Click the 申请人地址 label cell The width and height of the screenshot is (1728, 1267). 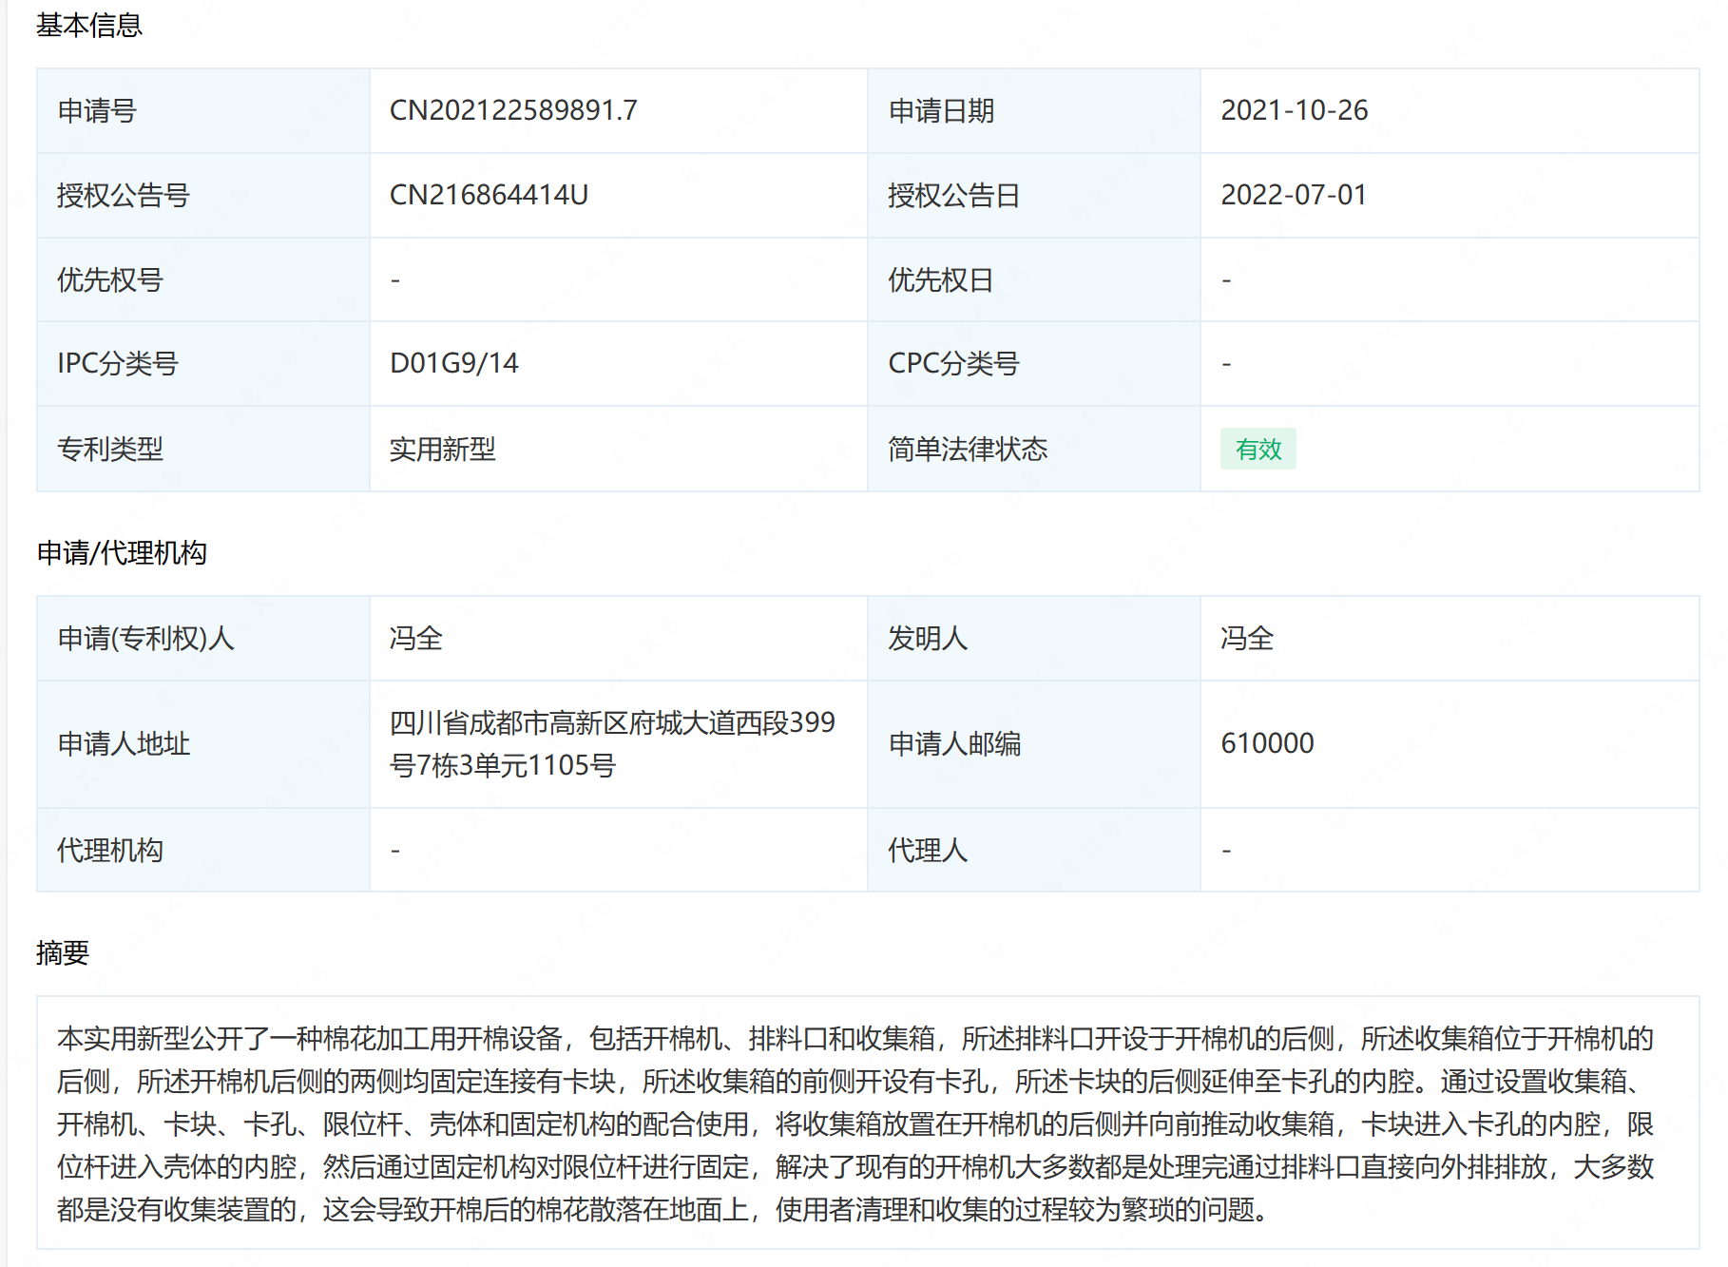(x=203, y=744)
